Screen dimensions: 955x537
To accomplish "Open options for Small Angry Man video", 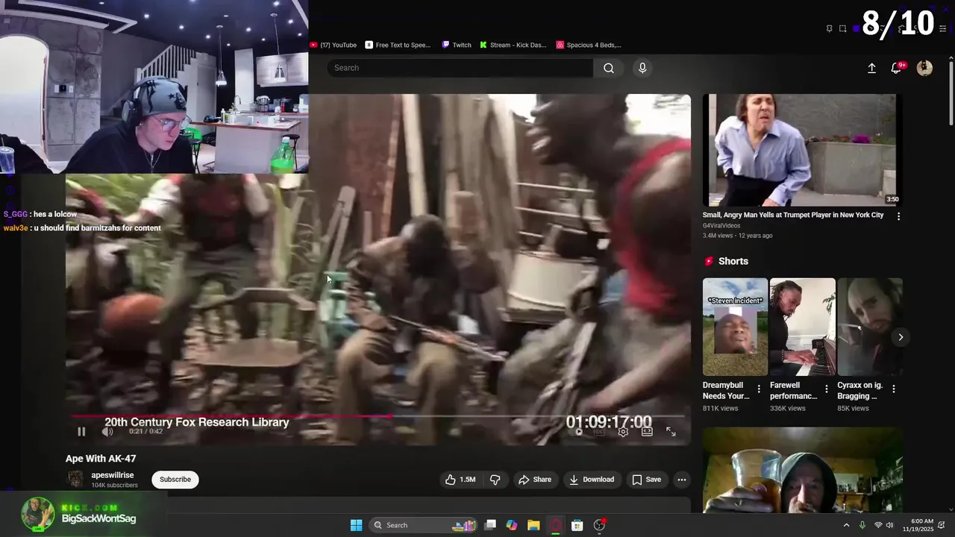I will 898,216.
